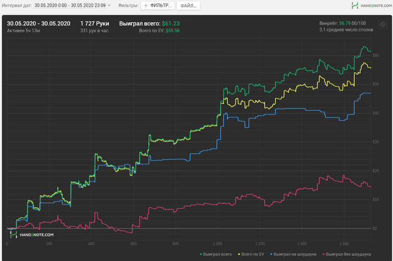
Task: Click the Активен 5ч 13м text
Action: [24, 30]
